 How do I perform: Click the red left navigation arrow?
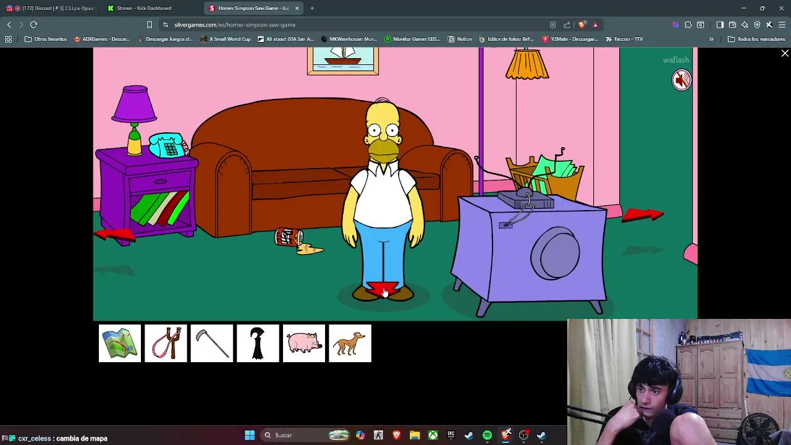tap(115, 235)
